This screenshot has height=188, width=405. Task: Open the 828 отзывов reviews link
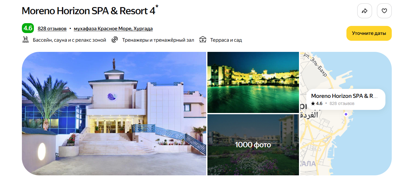point(52,28)
